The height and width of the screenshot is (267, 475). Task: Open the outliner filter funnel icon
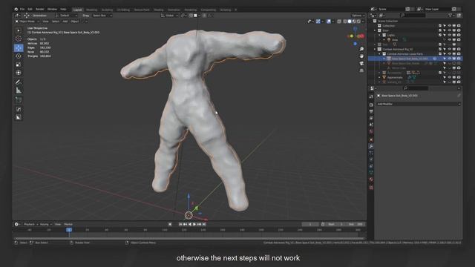tap(451, 15)
